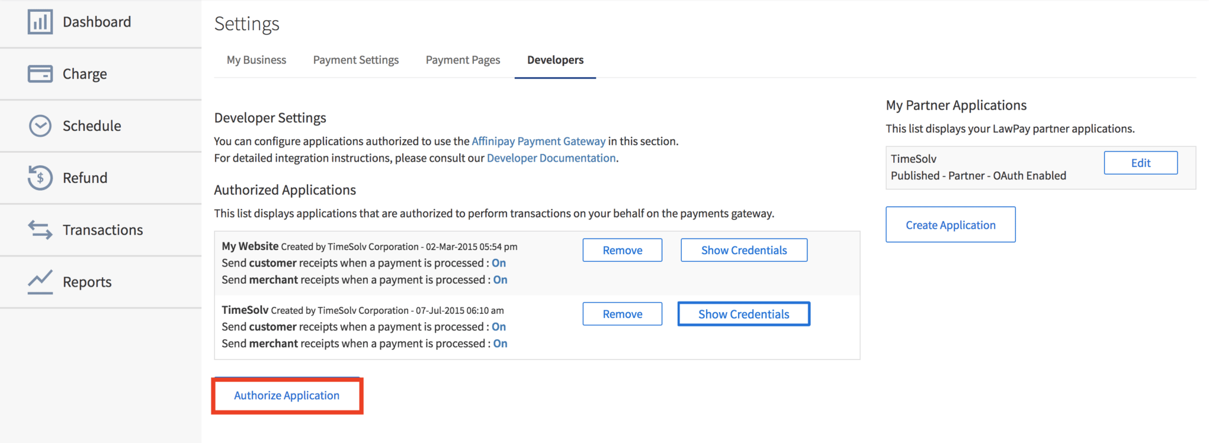
Task: Click the Schedule clock icon
Action: click(40, 126)
